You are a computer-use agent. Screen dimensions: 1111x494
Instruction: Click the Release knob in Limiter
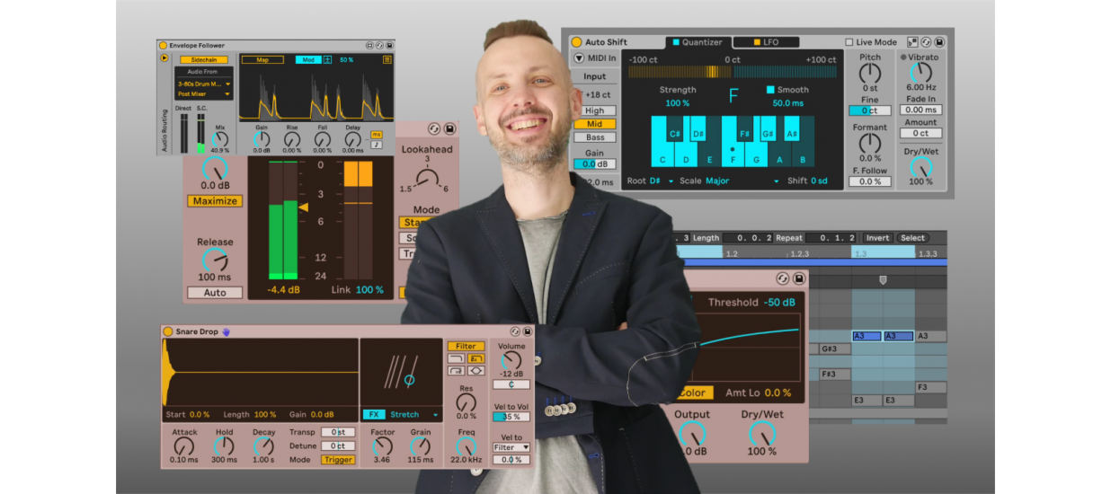tap(215, 260)
